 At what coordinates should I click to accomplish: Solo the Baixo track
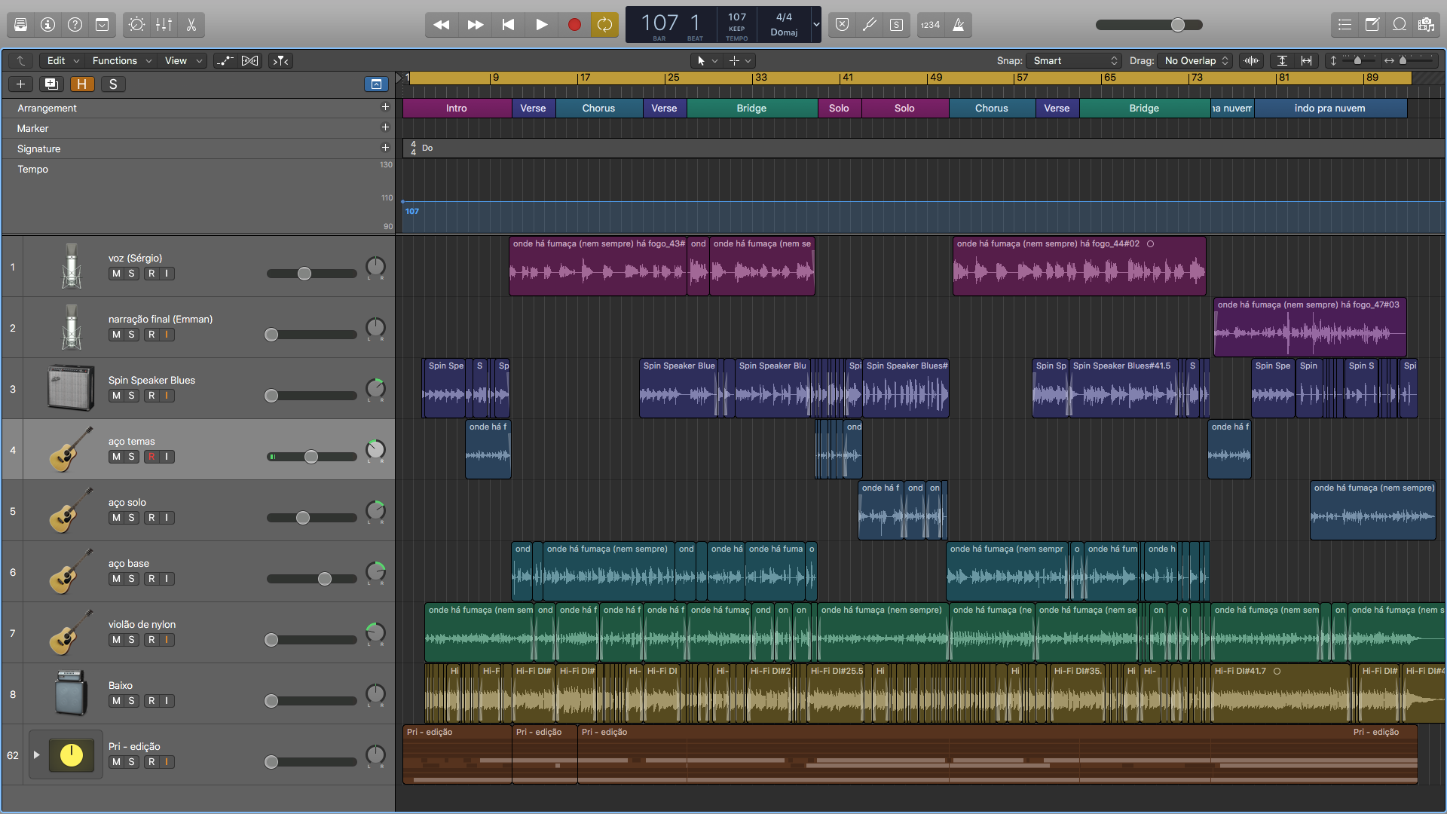[132, 701]
